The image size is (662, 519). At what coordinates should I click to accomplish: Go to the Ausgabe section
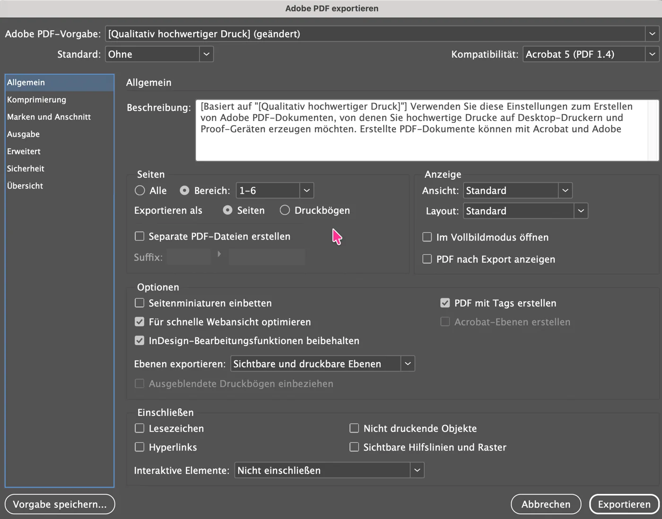coord(60,134)
